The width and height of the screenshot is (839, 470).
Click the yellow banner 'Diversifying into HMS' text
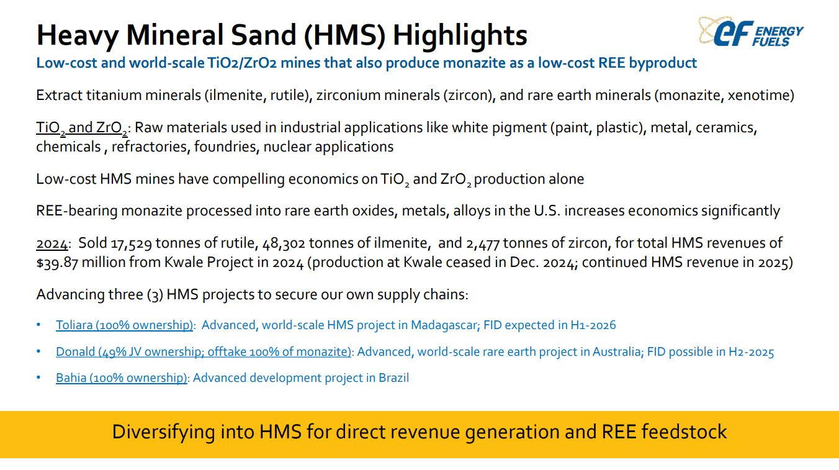click(x=419, y=432)
